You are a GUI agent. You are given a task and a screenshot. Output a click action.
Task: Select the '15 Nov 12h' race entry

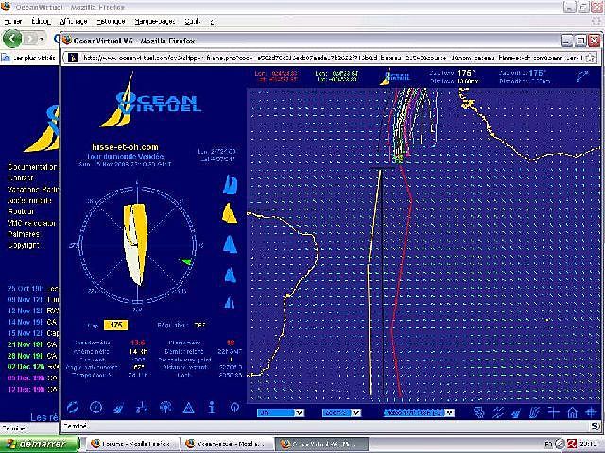click(32, 333)
